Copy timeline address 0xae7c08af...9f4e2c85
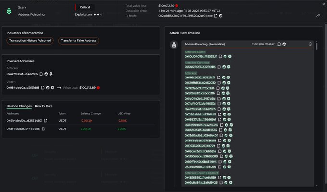This screenshot has width=327, height=192. tap(219, 109)
